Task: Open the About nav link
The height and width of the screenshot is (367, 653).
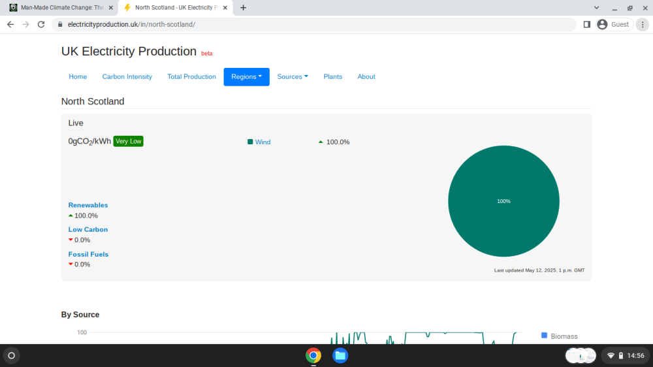Action: point(366,76)
